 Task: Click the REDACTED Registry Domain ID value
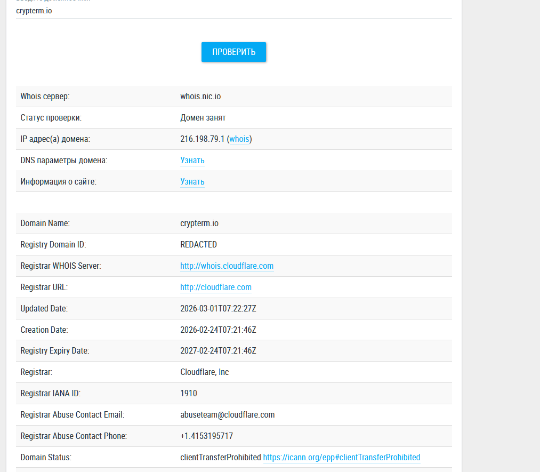pos(198,245)
